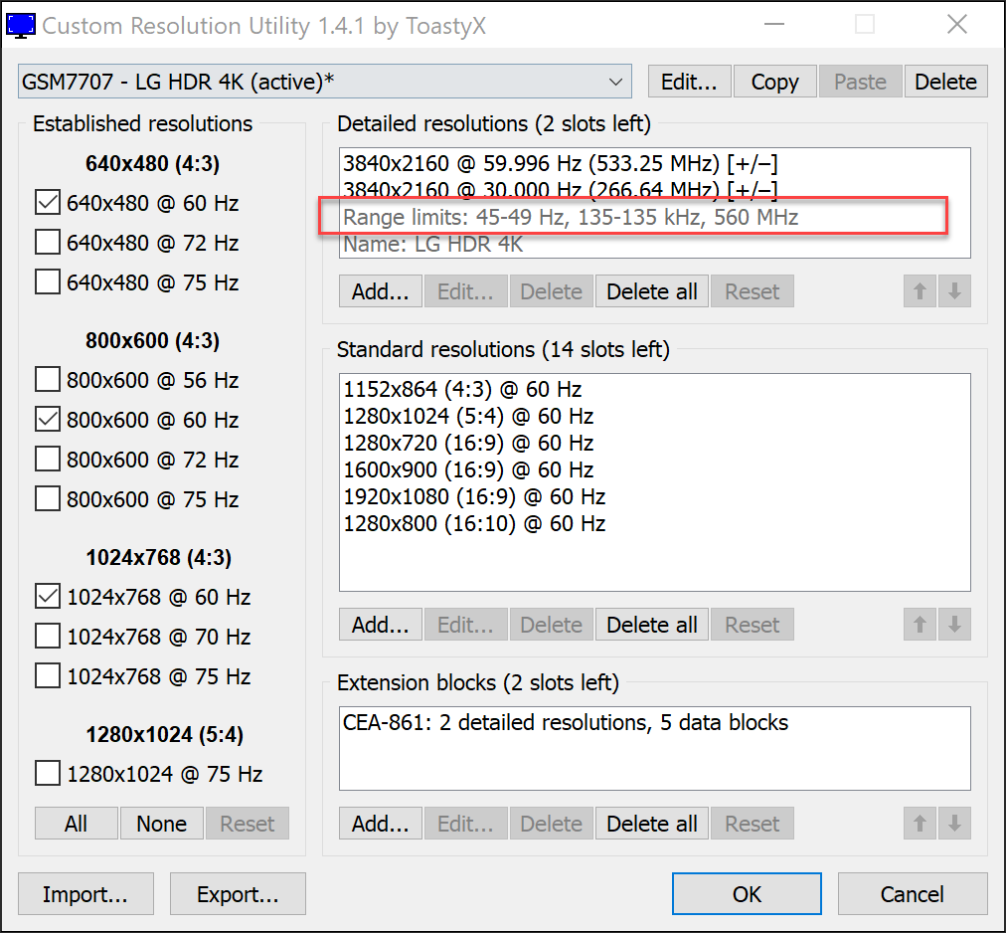Viewport: 1006px width, 933px height.
Task: Select the Range limits line
Action: coord(571,217)
